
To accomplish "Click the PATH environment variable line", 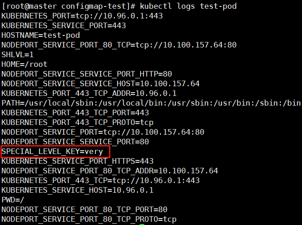I will tap(151, 103).
